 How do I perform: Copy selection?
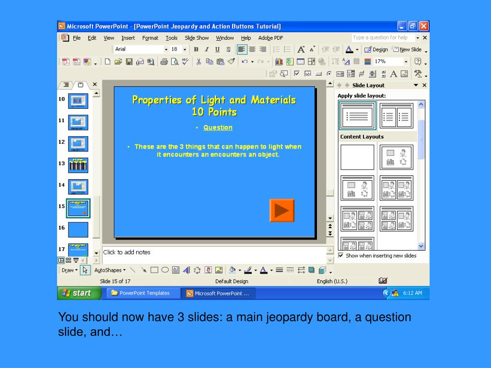(x=209, y=62)
